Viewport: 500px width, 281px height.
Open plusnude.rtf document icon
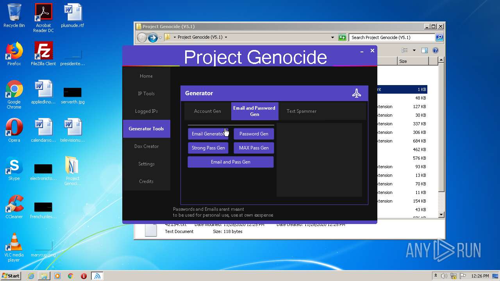[x=73, y=16]
